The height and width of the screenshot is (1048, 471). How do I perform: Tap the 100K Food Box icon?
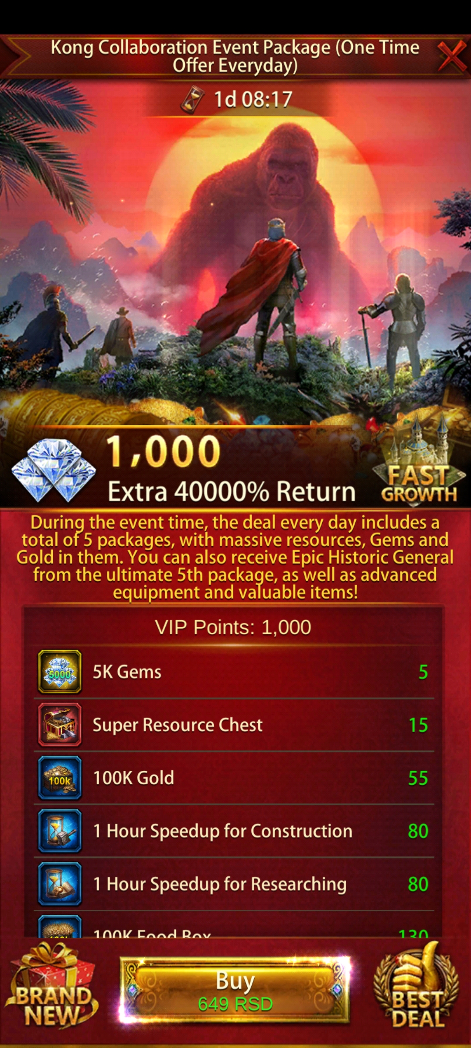tap(60, 926)
